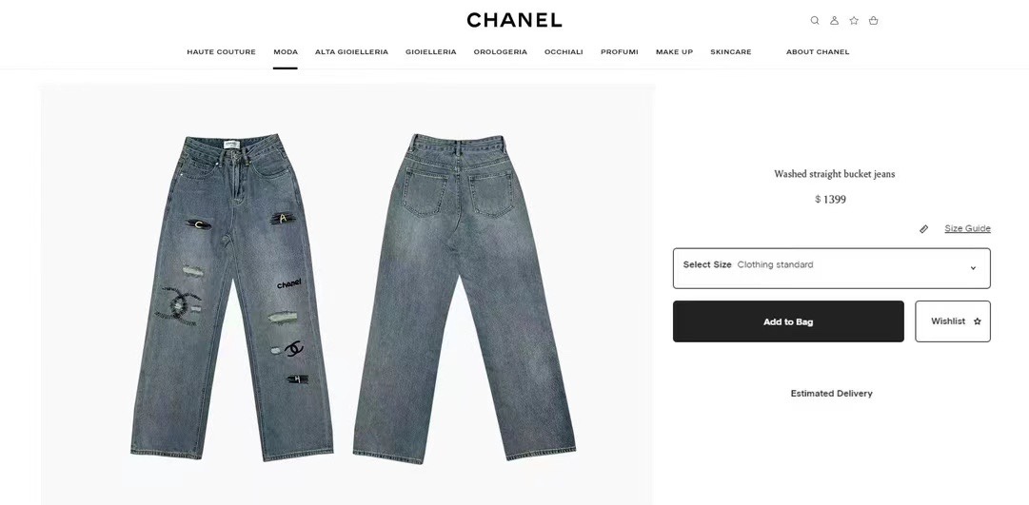This screenshot has height=505, width=1029.
Task: Open the About Chanel menu item
Action: click(818, 51)
